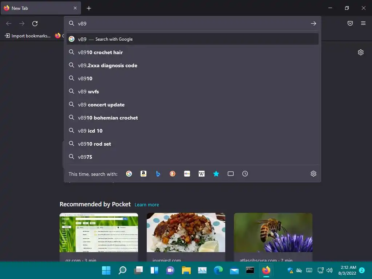Screen dimensions: 372x279
Task: Choose suggestion v8910 crochet hair
Action: tap(193, 52)
